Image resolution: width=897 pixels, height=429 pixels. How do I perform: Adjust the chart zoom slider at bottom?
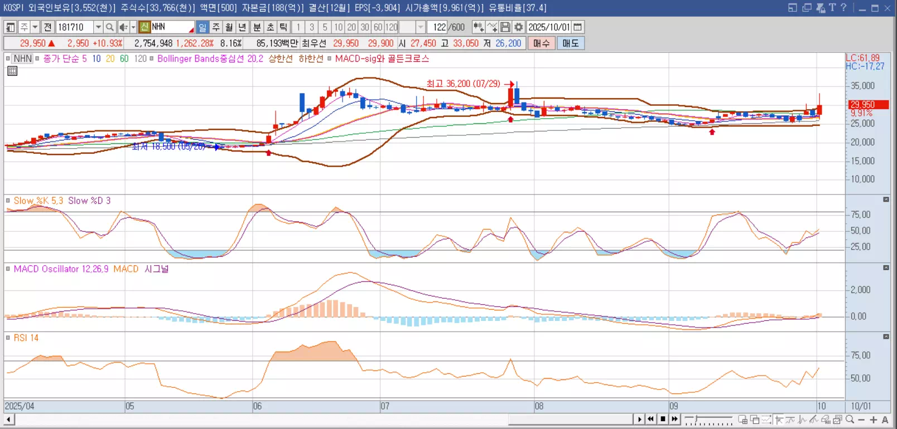pyautogui.click(x=708, y=420)
